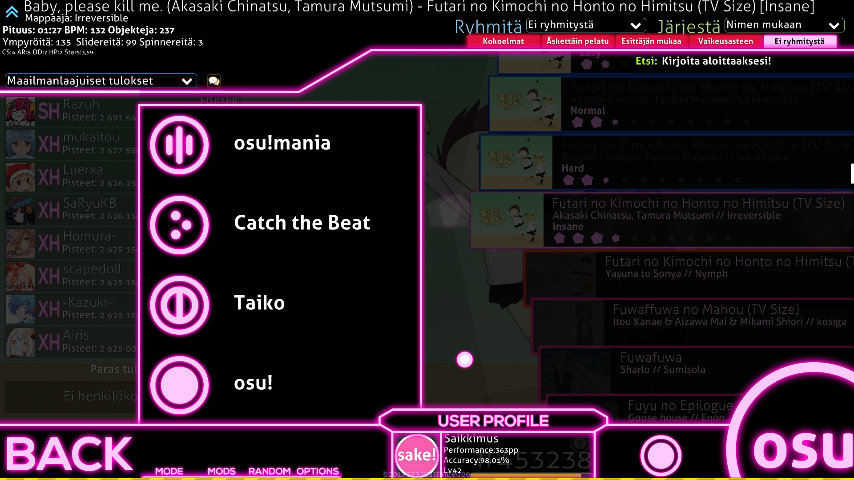Open the Järjestä sorting dropdown
The image size is (854, 480).
(784, 25)
